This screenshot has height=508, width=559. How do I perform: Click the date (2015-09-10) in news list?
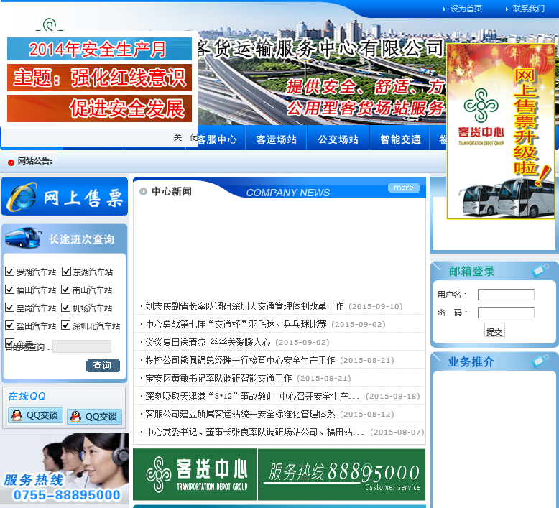click(376, 306)
